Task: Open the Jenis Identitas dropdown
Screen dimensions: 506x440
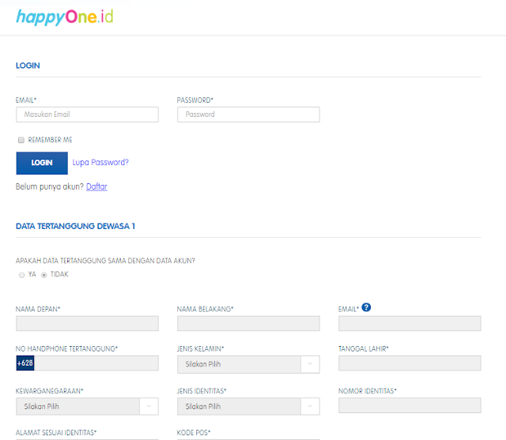Action: click(248, 406)
